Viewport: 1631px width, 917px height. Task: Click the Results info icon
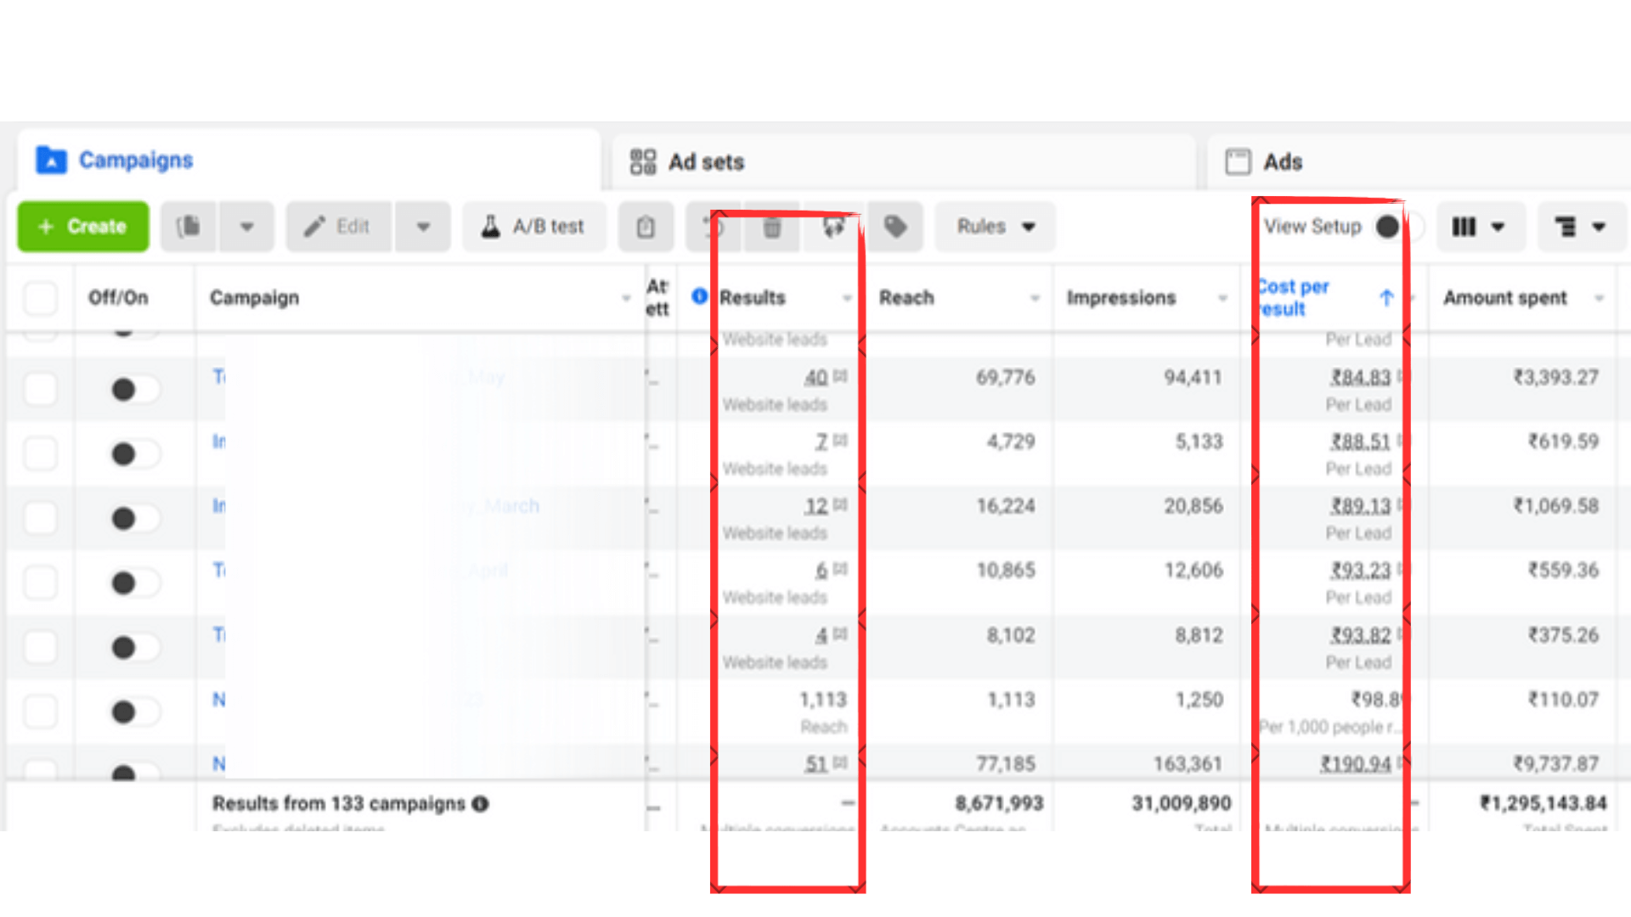[699, 296]
